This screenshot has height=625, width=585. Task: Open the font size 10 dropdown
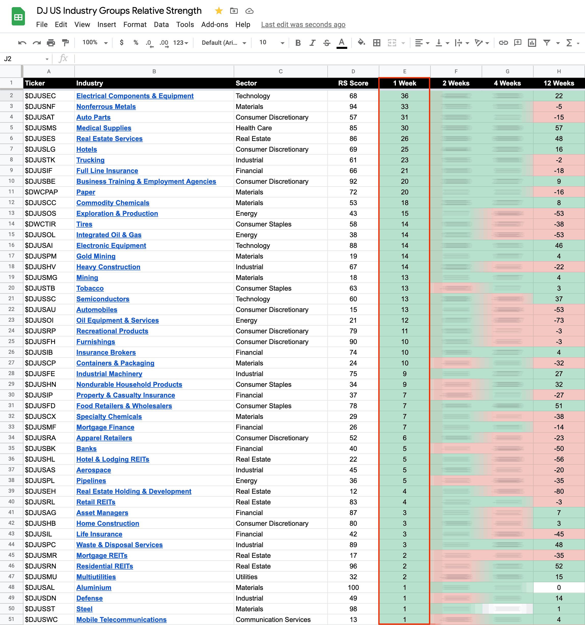(x=271, y=42)
